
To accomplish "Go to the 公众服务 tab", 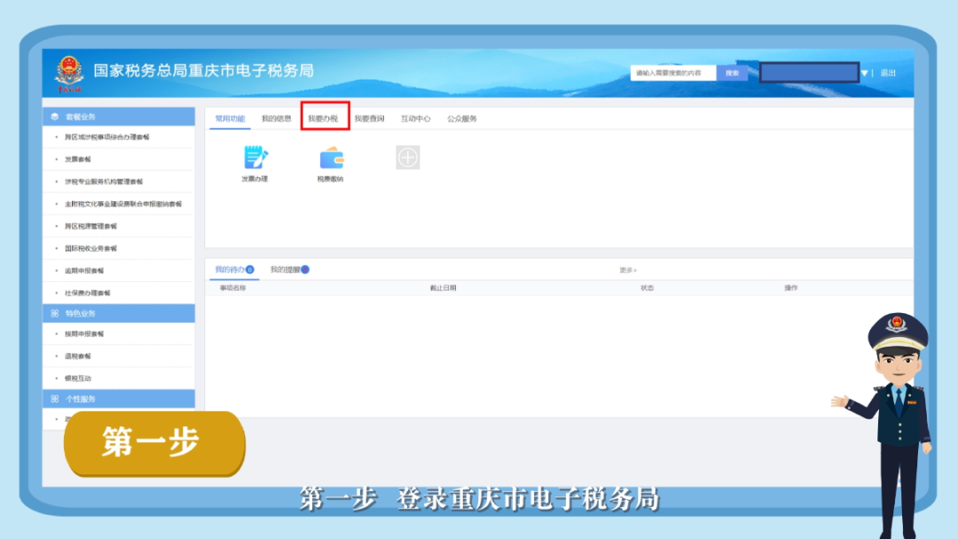I will 461,119.
